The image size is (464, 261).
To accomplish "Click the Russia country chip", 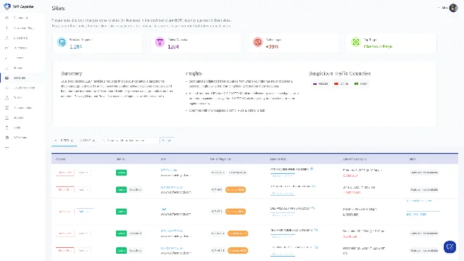I will point(320,84).
